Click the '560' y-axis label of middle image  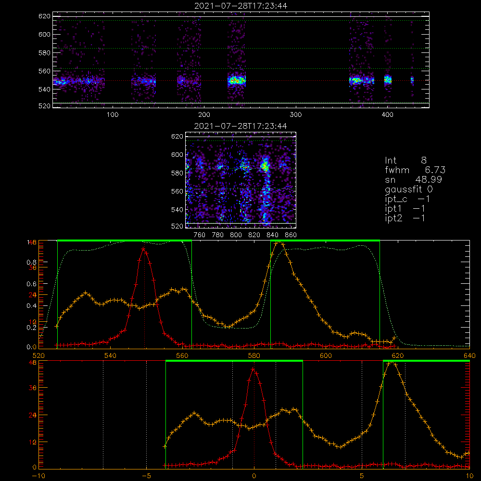[x=177, y=191]
